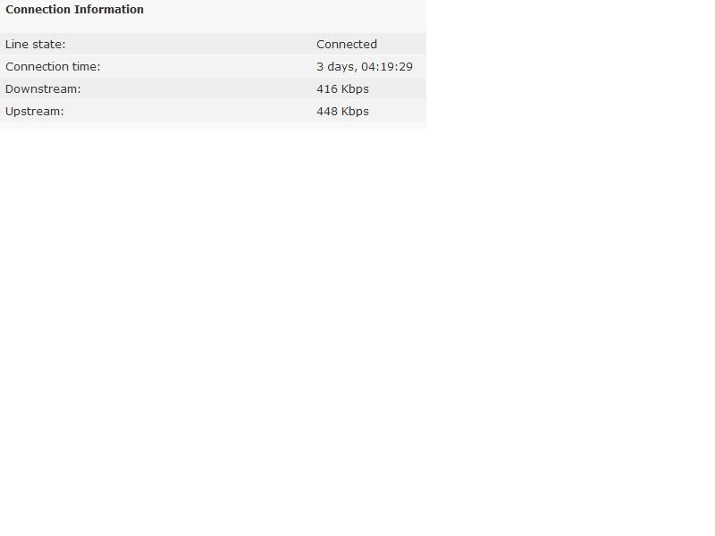Viewport: 715px width, 536px height.
Task: Click Kbps unit in Downstream row
Action: tap(356, 88)
